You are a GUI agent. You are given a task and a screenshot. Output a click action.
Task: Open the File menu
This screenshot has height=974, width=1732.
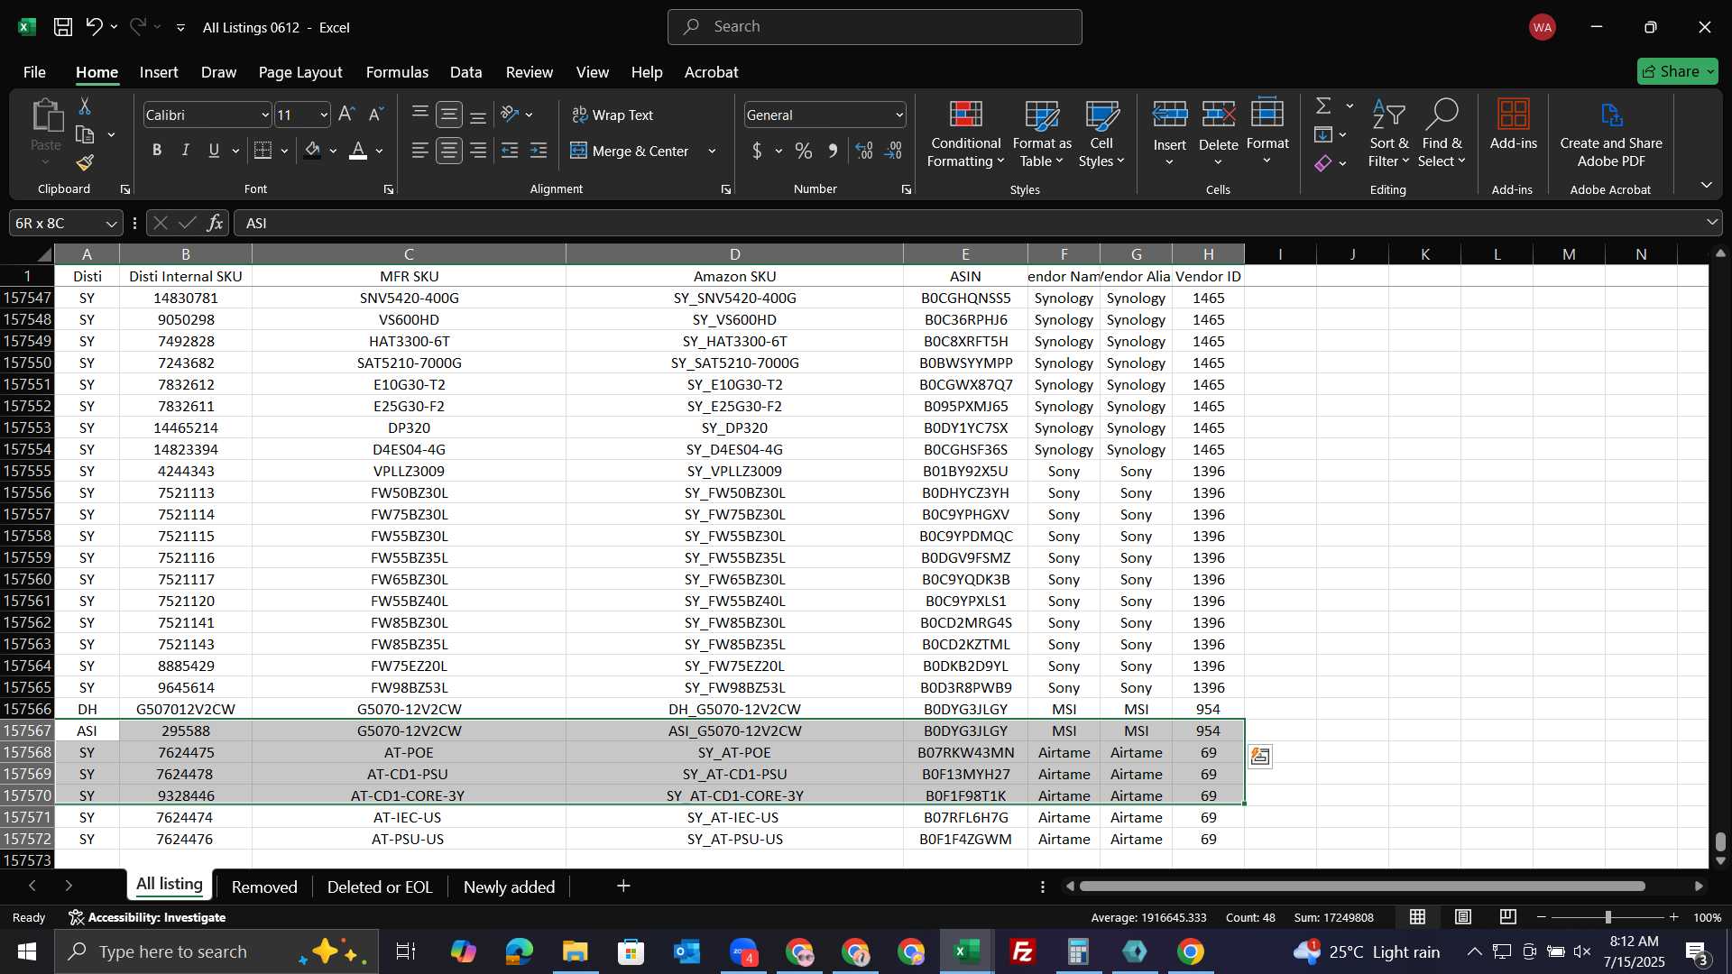tap(34, 72)
